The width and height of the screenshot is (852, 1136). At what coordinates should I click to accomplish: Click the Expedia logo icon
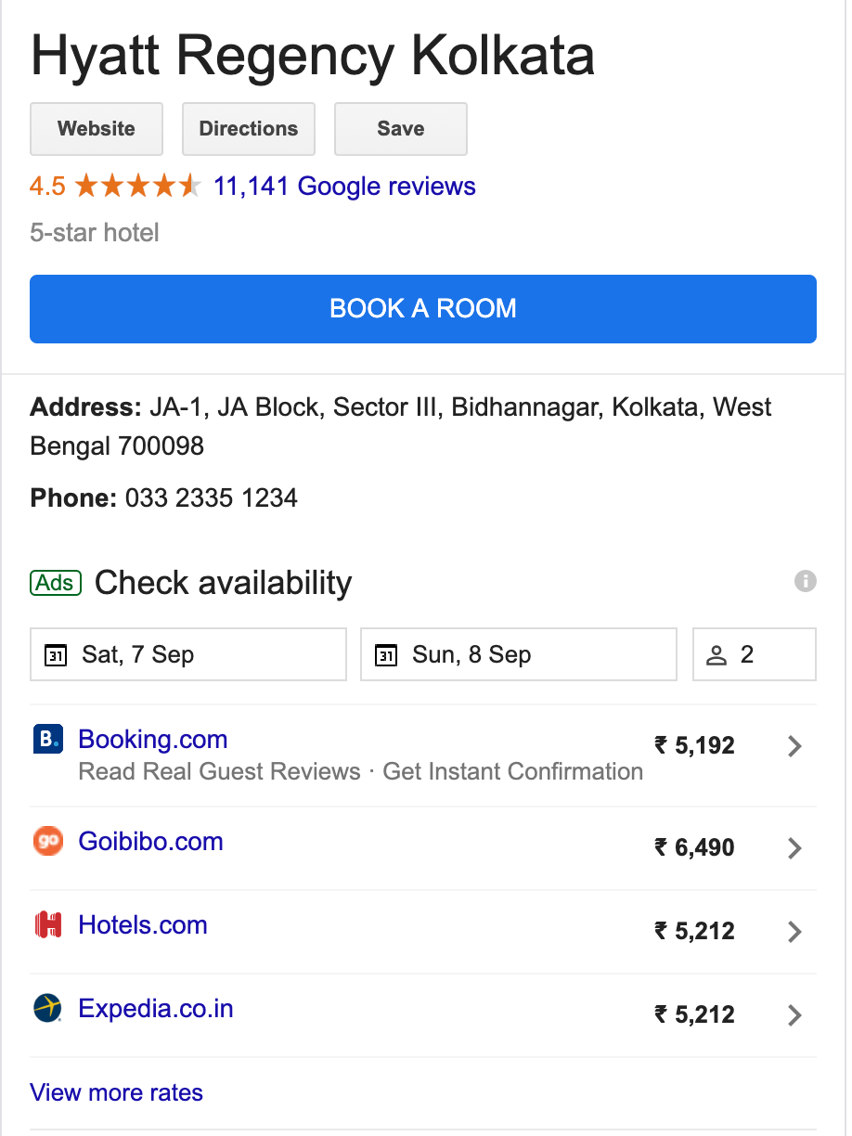point(47,1009)
